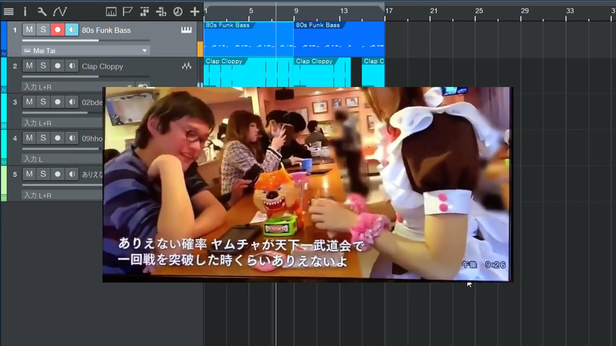Open track 5 input L+R selector

click(62, 195)
